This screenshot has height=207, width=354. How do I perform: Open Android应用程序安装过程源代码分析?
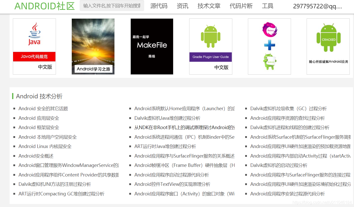point(287,194)
